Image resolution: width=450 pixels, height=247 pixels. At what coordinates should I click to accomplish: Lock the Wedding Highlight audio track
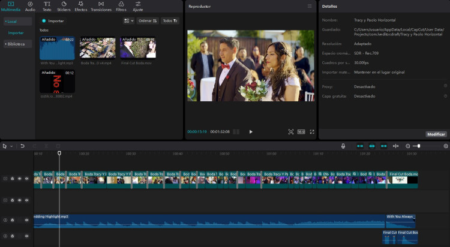[x=13, y=220]
